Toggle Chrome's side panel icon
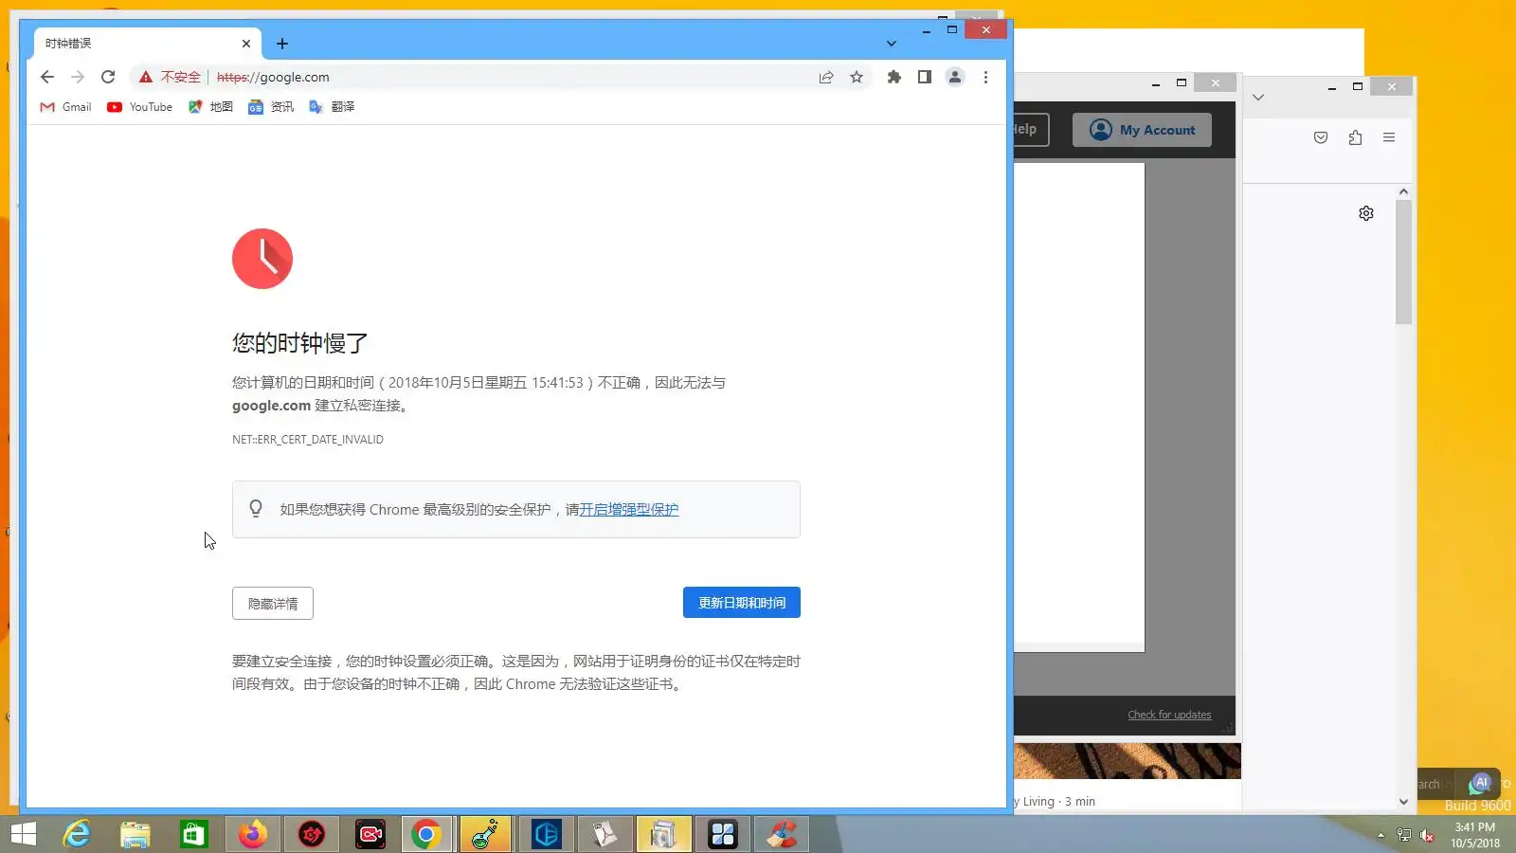 coord(925,77)
